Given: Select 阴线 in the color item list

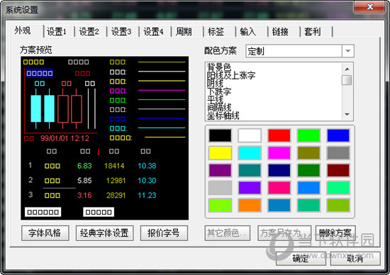Looking at the screenshot, I should click(216, 83).
